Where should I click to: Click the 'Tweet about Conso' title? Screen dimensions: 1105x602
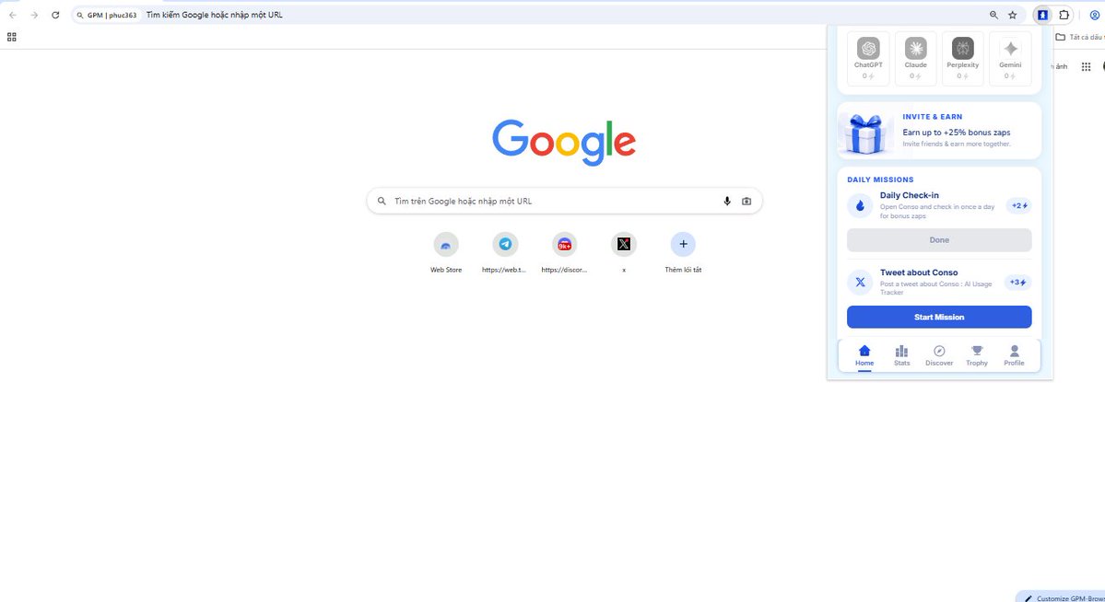(x=918, y=272)
